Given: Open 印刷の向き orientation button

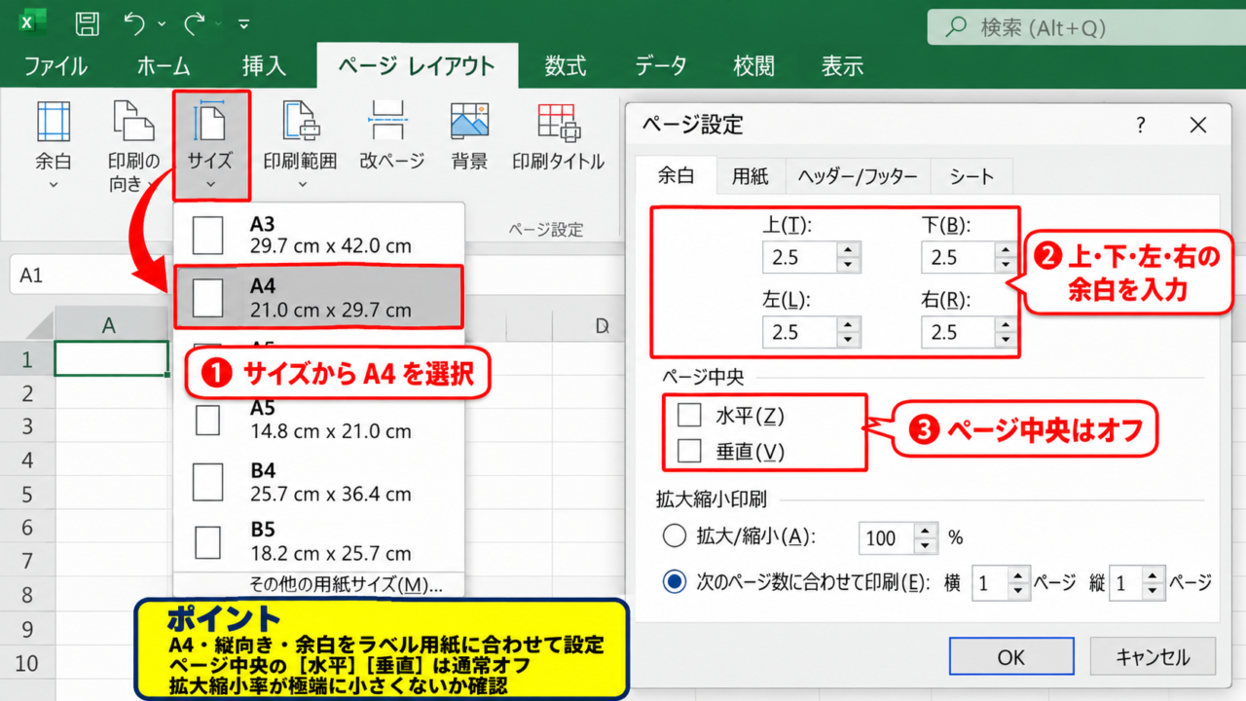Looking at the screenshot, I should point(133,145).
